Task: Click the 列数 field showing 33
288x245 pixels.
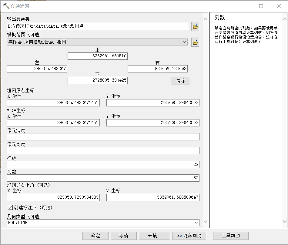Action: (x=103, y=178)
